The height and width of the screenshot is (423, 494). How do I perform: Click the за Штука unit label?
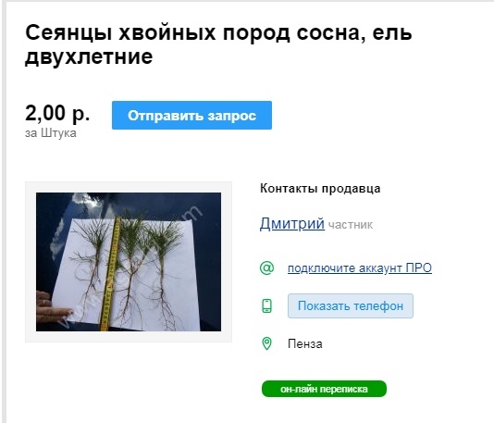click(x=50, y=133)
